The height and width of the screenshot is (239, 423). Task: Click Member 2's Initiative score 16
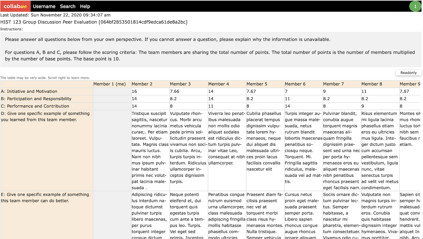pyautogui.click(x=150, y=91)
